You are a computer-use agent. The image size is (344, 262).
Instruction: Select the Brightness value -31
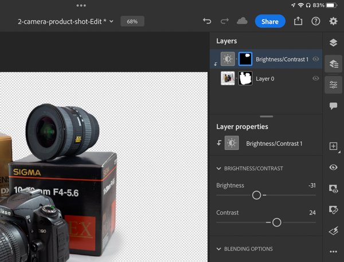tap(312, 185)
